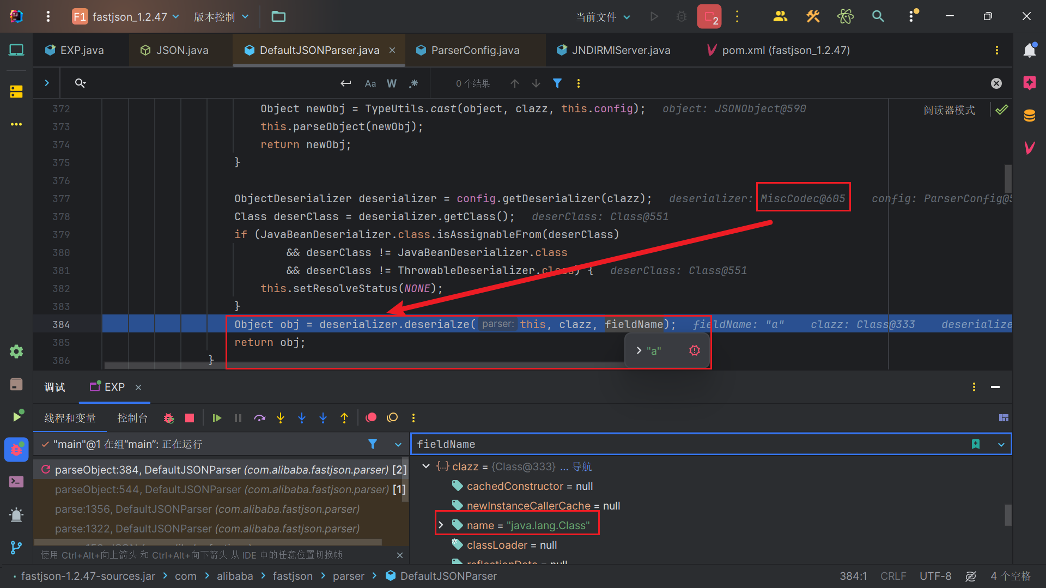Open the 版本控制 (version control) dropdown
Screen dimensions: 1046x588
tap(221, 16)
